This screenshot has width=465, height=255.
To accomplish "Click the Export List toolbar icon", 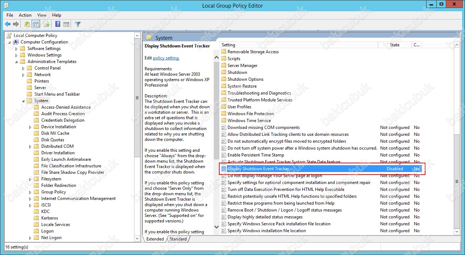I will 46,24.
